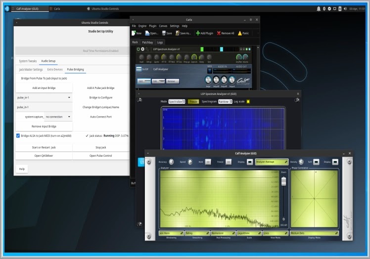The image size is (370, 259).
Task: Click top-right screw icon in LSP Analyzer GUI
Action: [x=297, y=100]
